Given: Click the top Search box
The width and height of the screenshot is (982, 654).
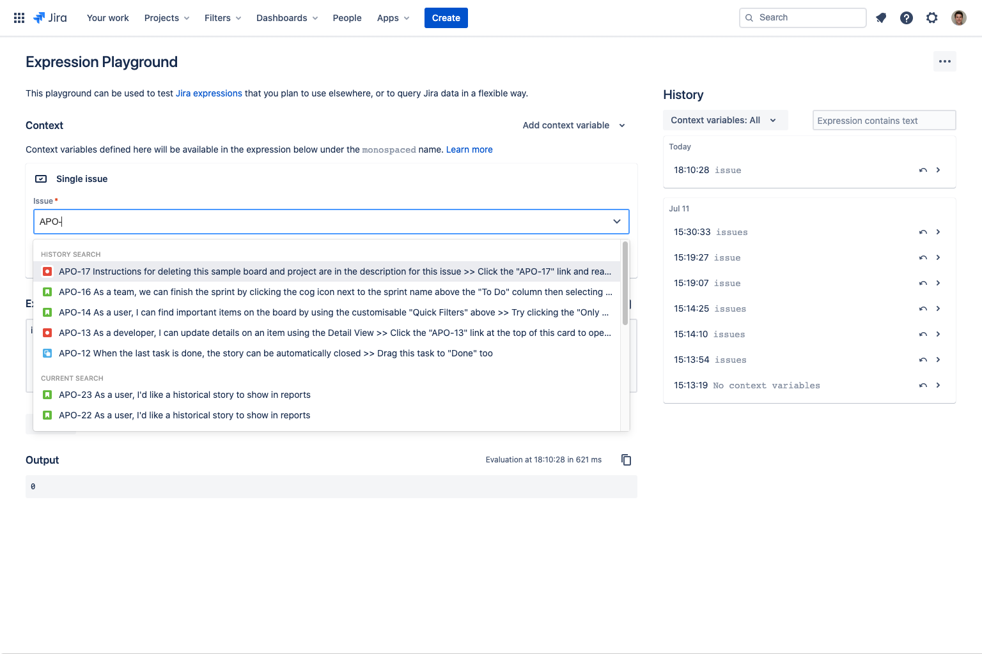Looking at the screenshot, I should click(803, 18).
